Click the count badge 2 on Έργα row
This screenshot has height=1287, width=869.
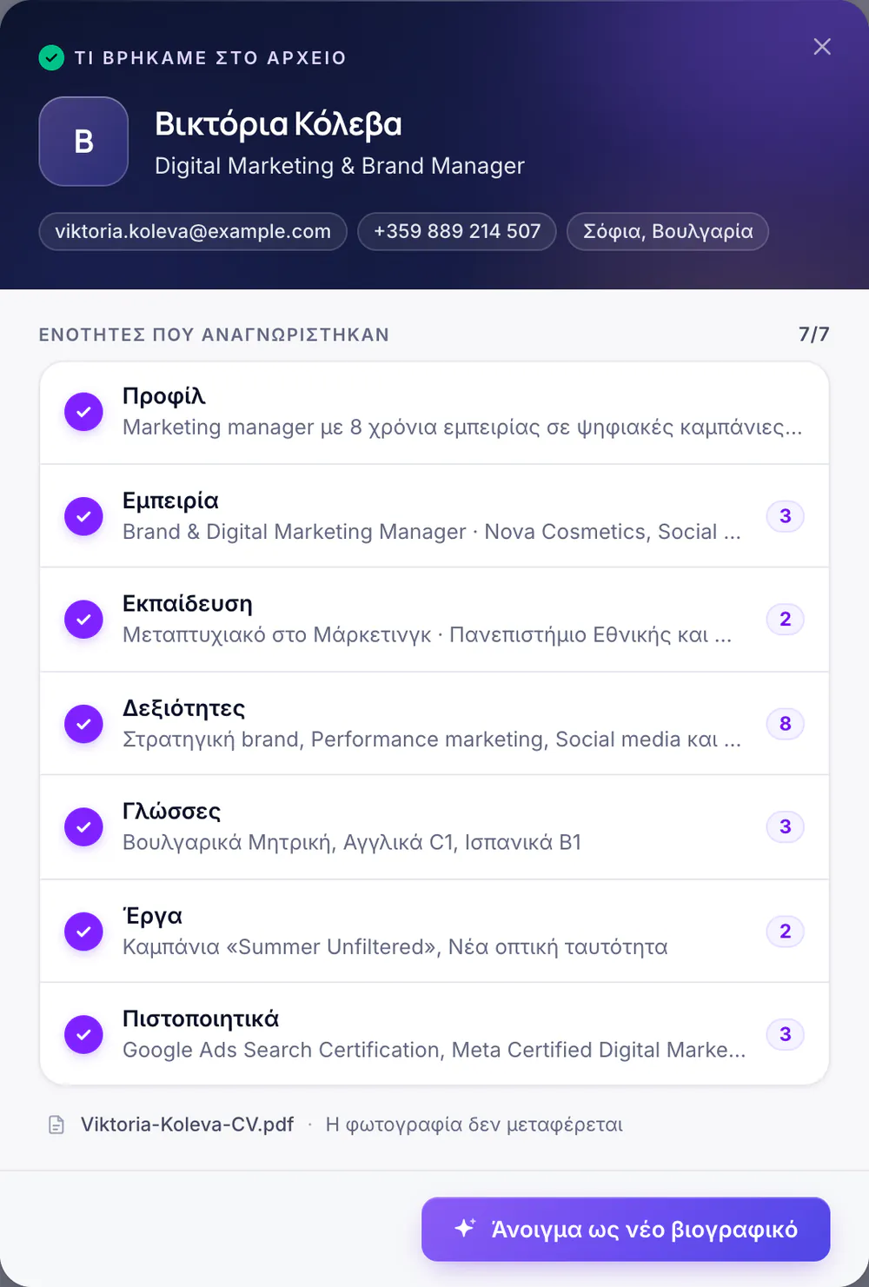pyautogui.click(x=786, y=931)
